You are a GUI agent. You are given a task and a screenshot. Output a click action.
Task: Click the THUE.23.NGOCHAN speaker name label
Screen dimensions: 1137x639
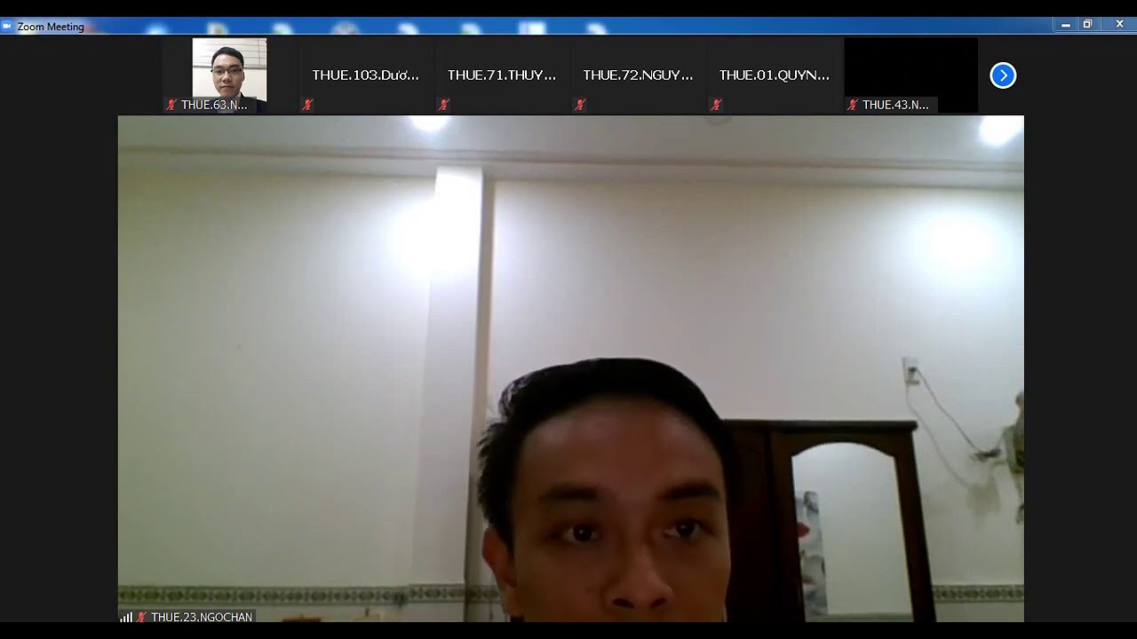202,617
